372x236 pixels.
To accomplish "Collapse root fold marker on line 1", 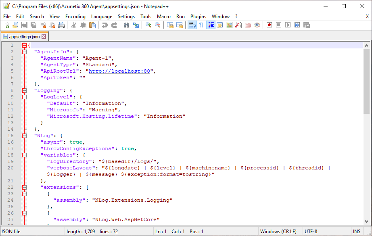I will coord(24,45).
